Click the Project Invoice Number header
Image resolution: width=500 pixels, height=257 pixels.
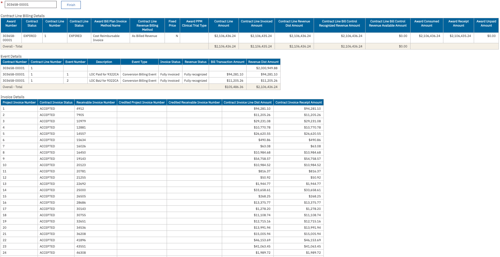(19, 103)
